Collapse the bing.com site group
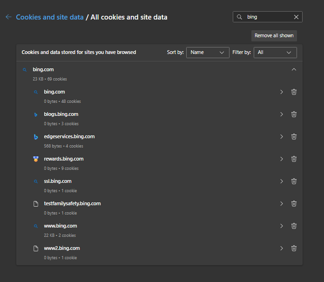 click(x=294, y=70)
